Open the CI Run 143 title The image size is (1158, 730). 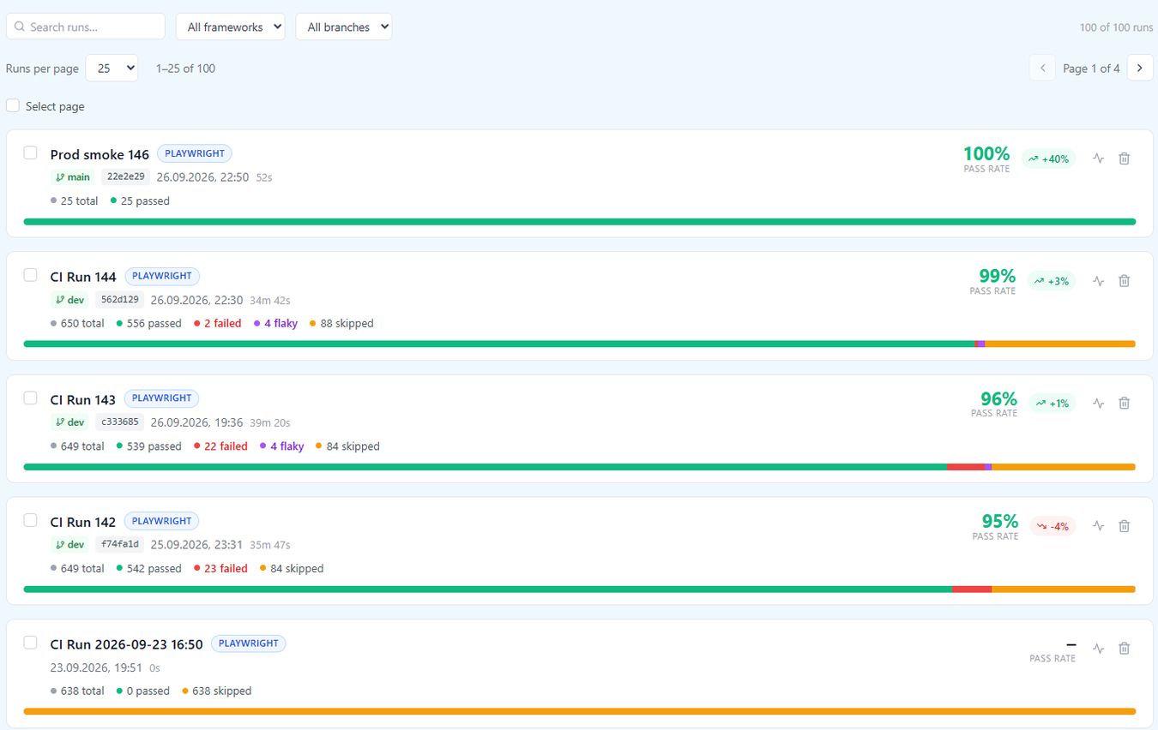pos(83,400)
